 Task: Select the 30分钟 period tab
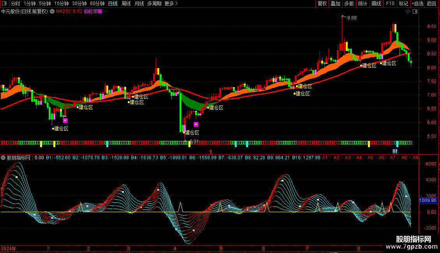pyautogui.click(x=79, y=4)
